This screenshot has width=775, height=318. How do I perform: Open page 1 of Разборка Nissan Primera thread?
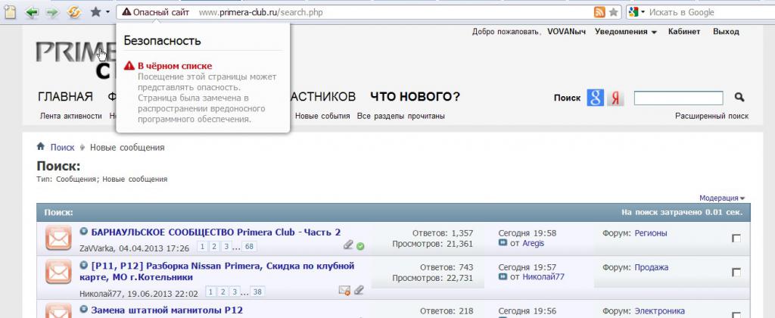coord(210,291)
